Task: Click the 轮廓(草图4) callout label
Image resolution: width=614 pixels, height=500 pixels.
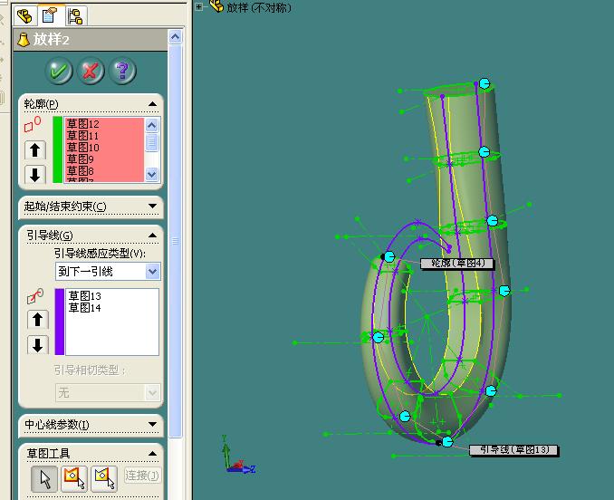Action: 457,263
